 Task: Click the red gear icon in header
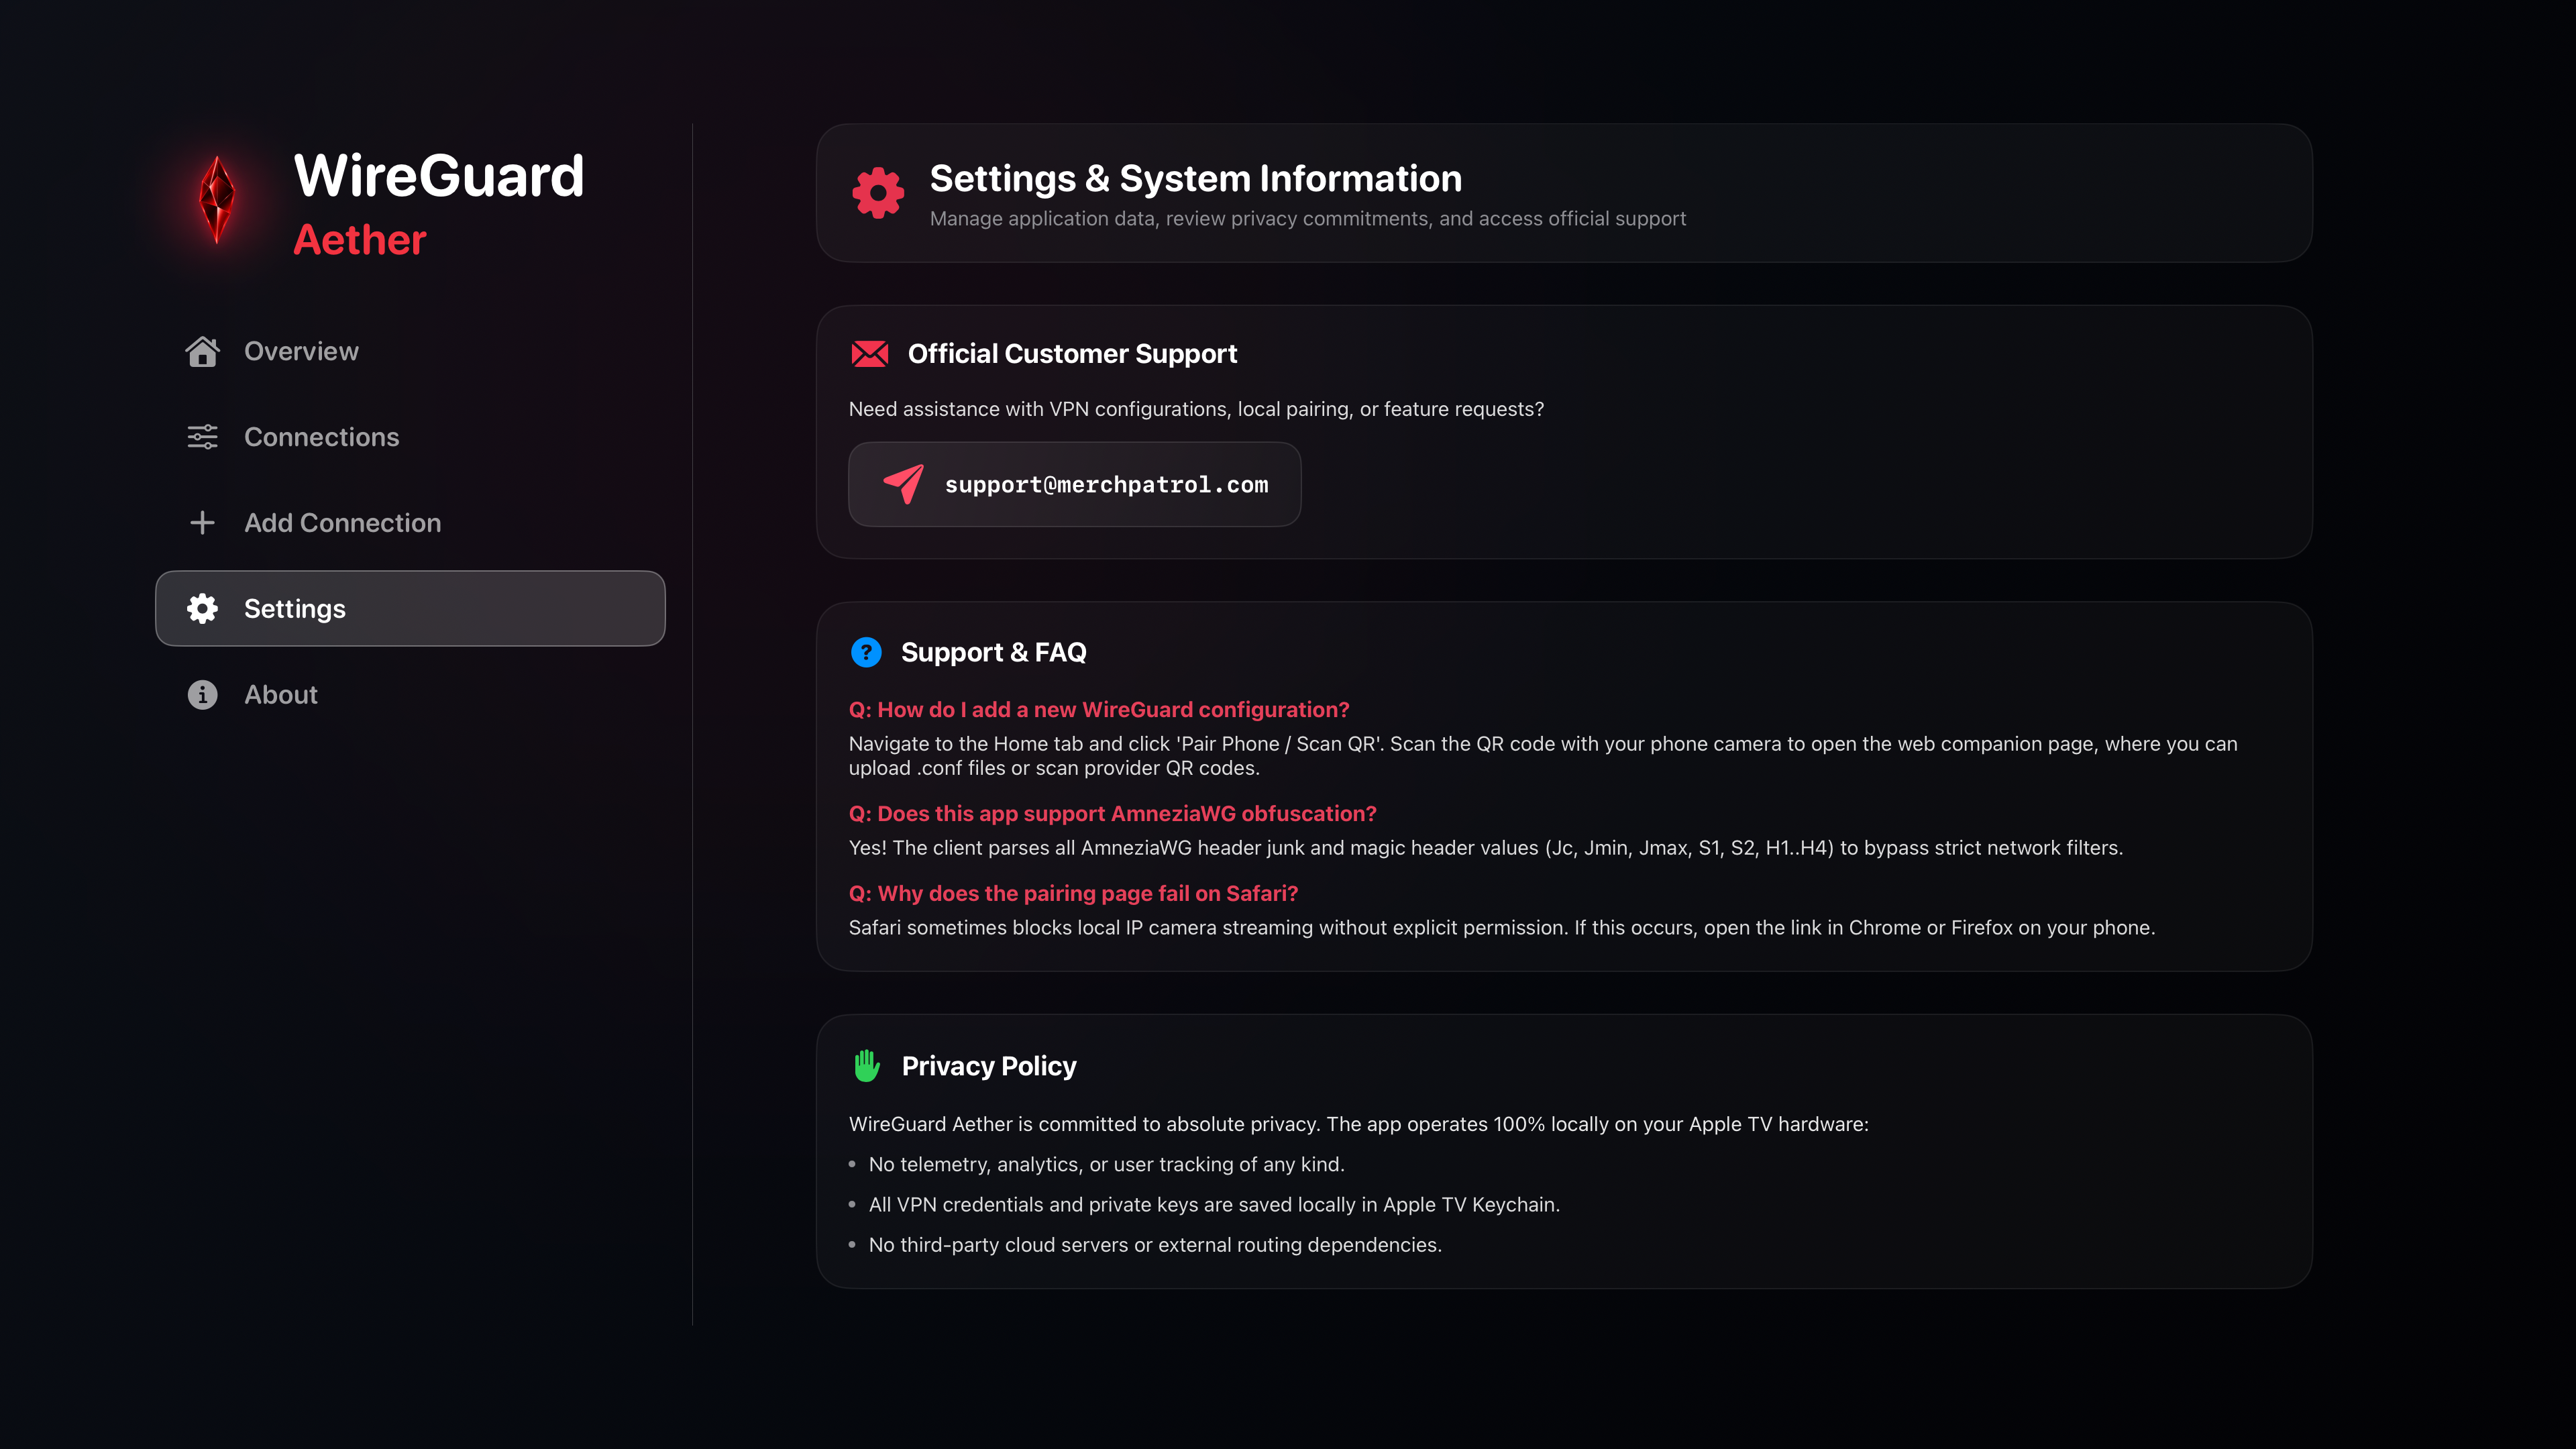coord(877,192)
